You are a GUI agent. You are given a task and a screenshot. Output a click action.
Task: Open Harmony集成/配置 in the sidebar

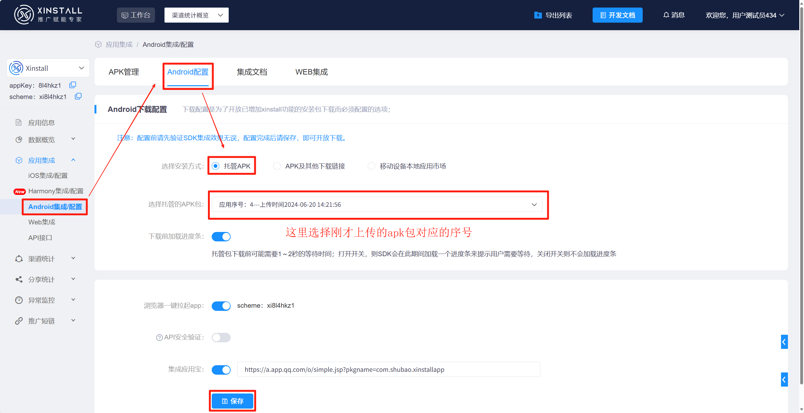pyautogui.click(x=56, y=191)
